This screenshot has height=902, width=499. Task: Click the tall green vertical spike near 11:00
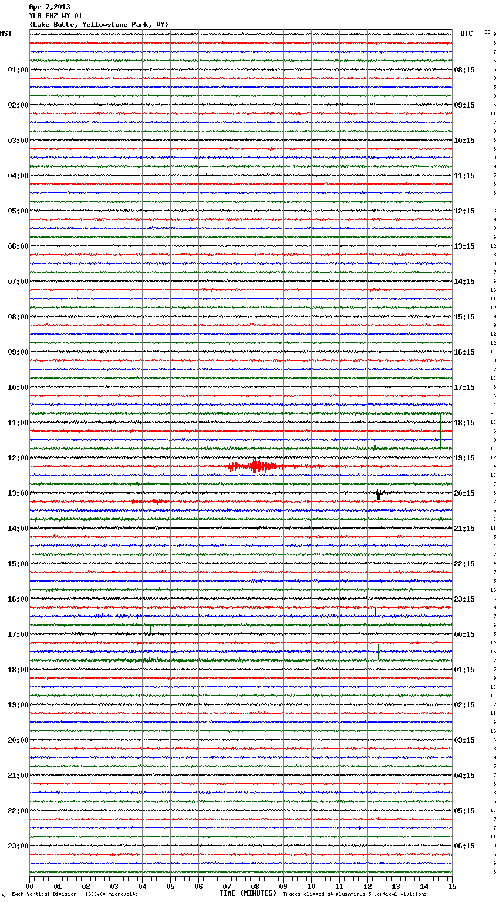(x=440, y=430)
